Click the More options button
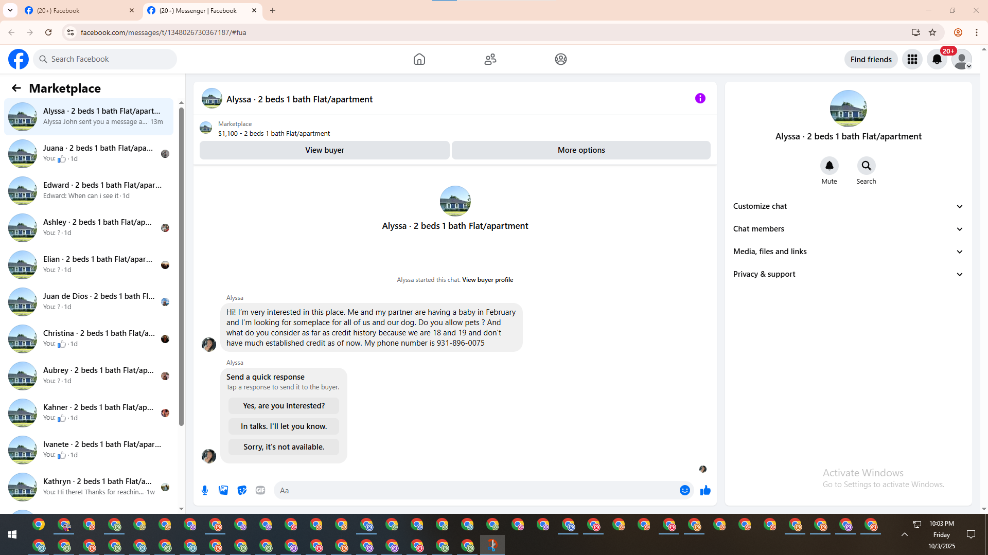Viewport: 988px width, 555px height. point(581,150)
